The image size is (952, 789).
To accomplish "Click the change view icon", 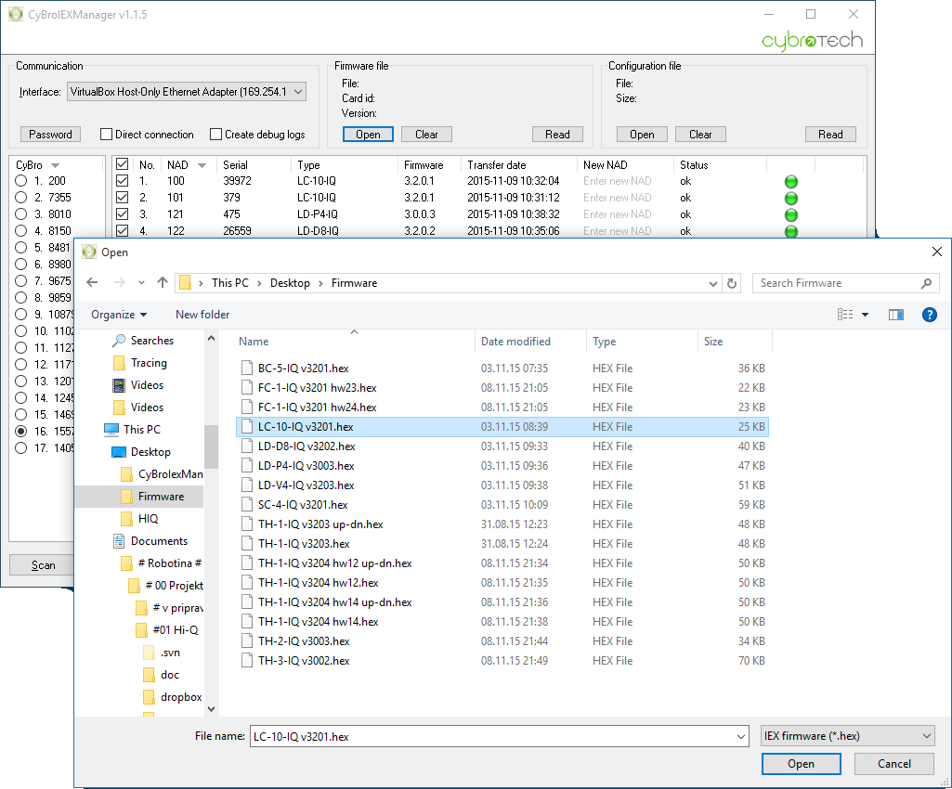I will [x=845, y=315].
